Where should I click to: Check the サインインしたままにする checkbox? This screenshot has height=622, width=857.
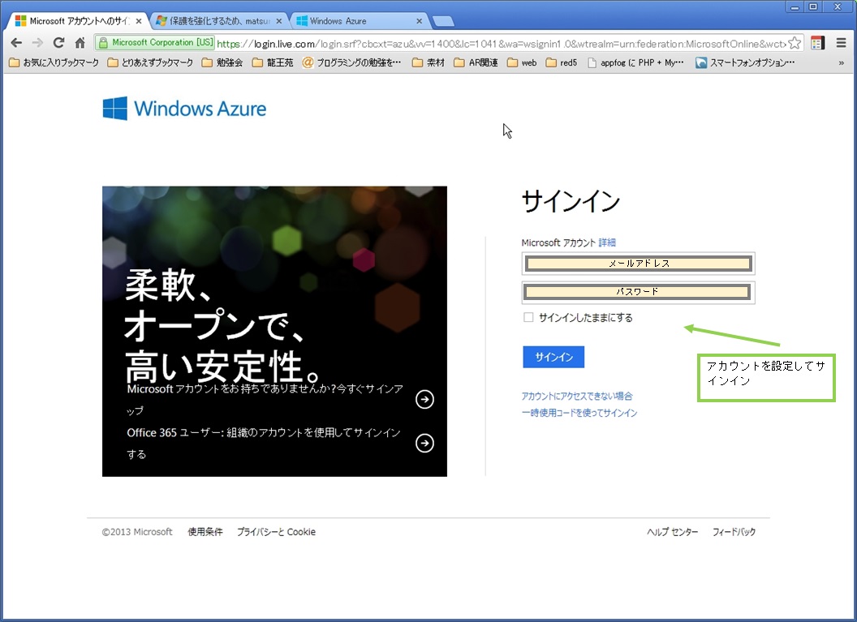point(528,317)
